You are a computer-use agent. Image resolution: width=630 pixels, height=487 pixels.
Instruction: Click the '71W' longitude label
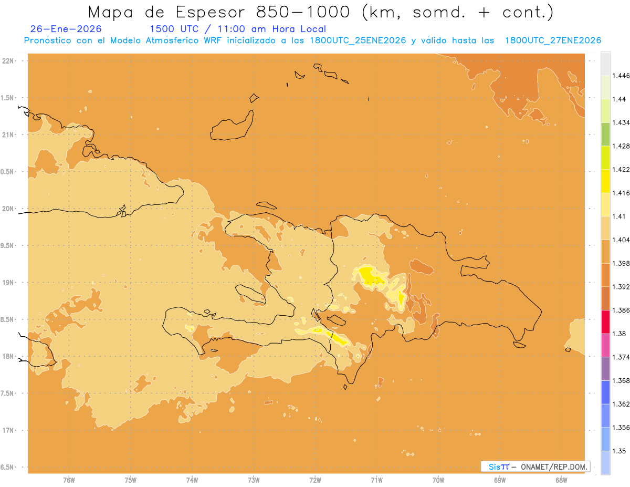coord(376,480)
